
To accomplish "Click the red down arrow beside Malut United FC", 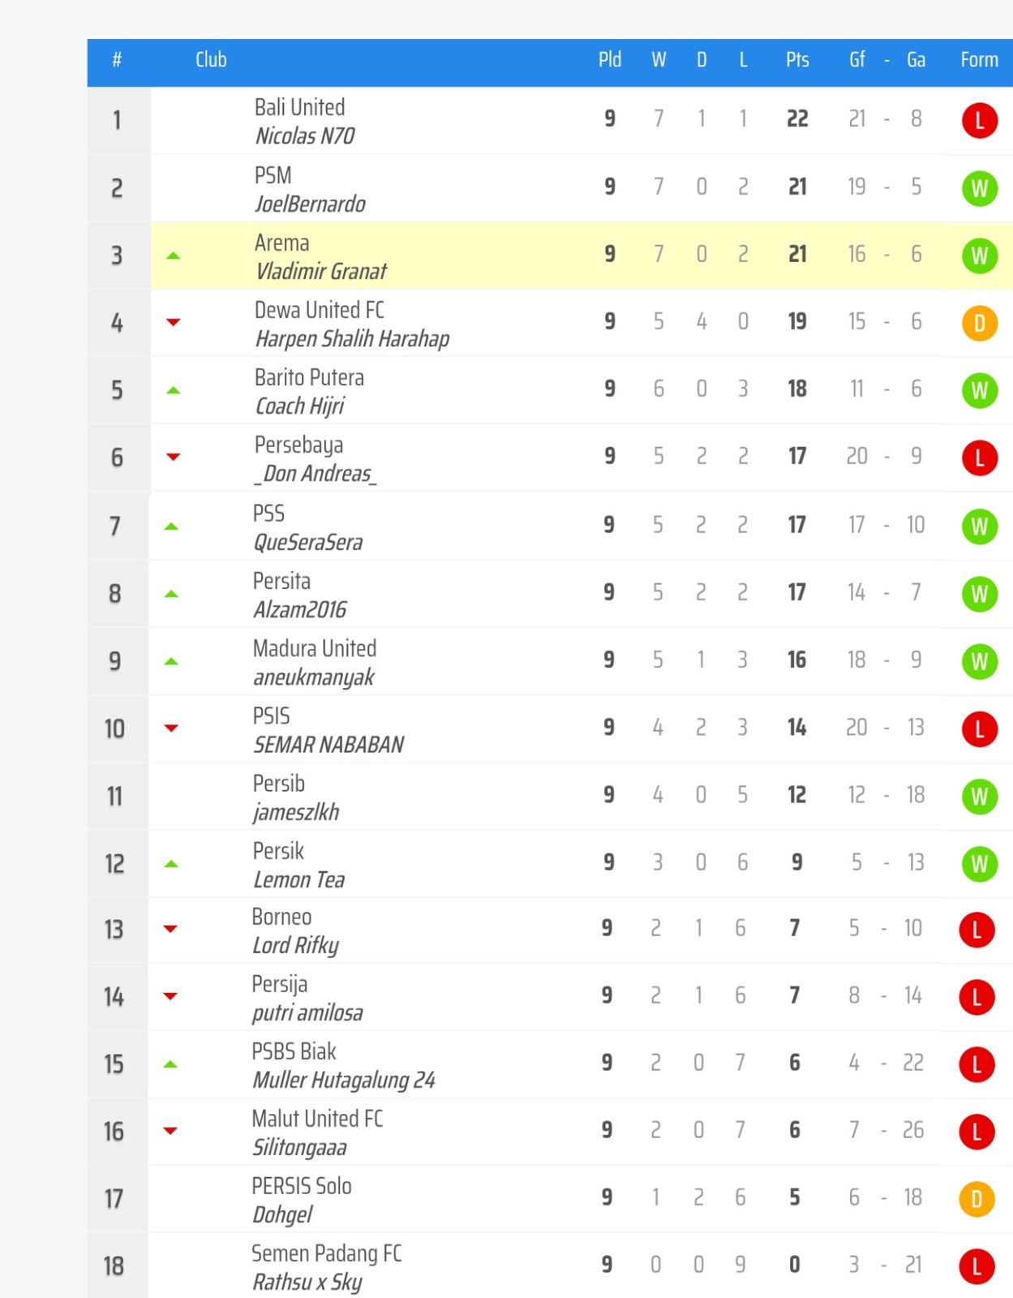I will click(170, 1131).
